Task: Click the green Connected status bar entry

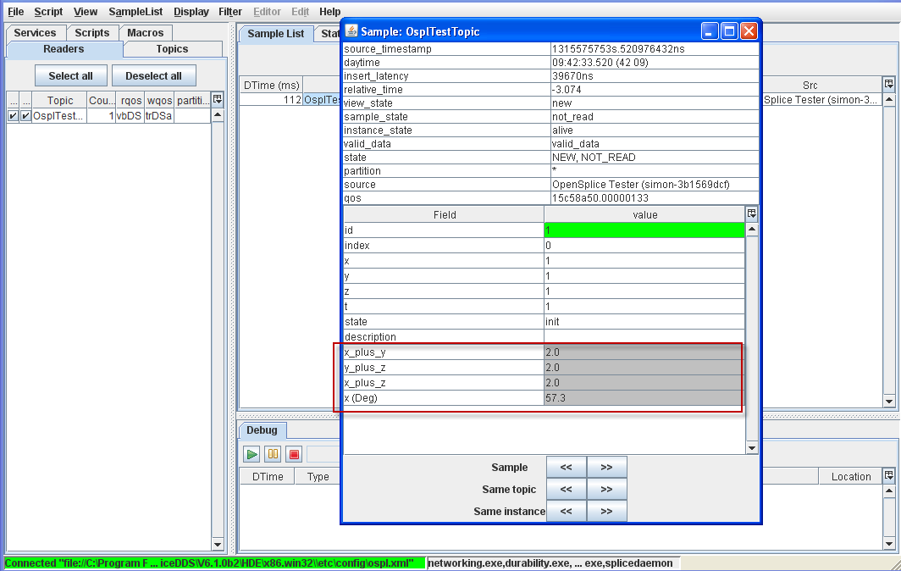Action: [215, 563]
